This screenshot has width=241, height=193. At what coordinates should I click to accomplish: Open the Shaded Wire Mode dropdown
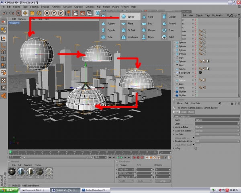pyautogui.click(x=217, y=141)
